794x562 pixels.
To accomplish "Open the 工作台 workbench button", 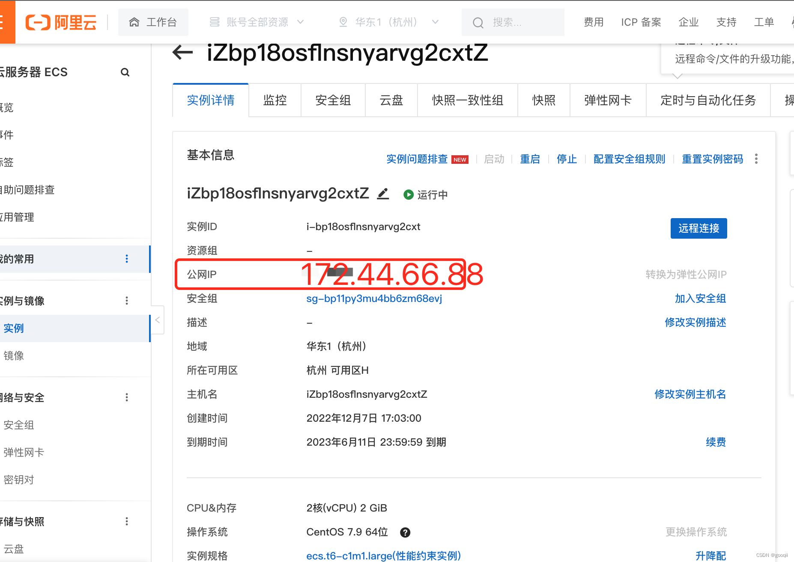I will pos(153,22).
